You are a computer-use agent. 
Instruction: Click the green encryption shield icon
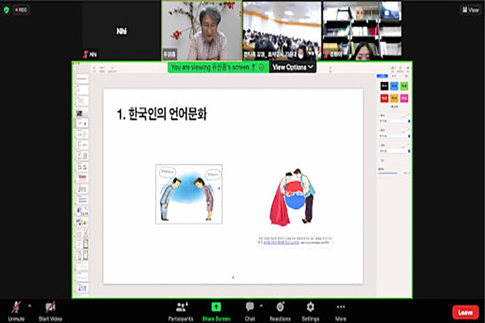(7, 10)
